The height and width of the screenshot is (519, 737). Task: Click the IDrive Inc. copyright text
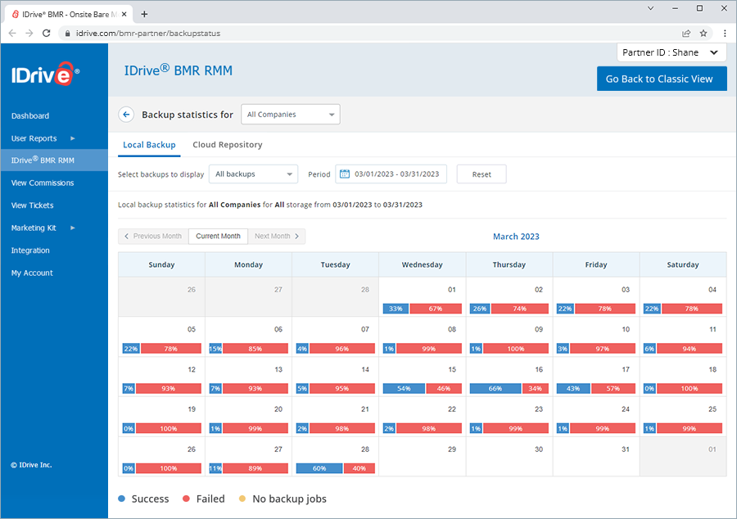[31, 465]
